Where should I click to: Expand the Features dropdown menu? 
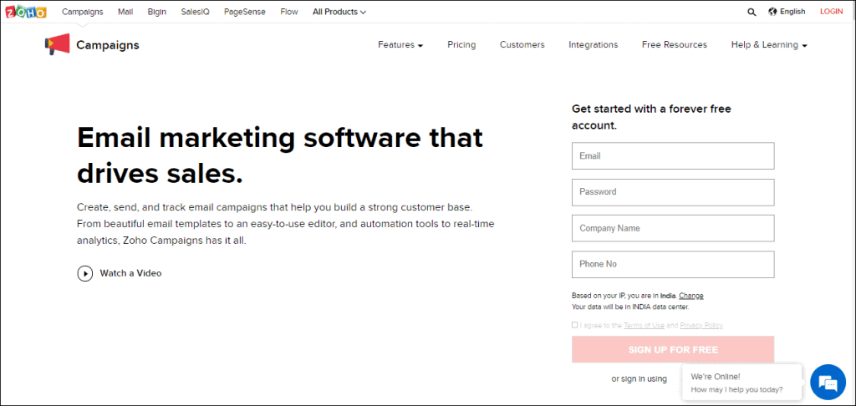[x=400, y=45]
